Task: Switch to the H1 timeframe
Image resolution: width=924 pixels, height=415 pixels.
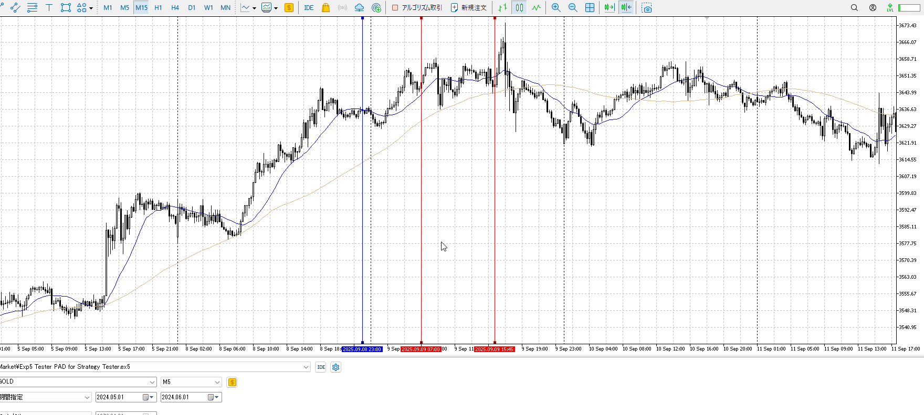Action: (x=158, y=7)
